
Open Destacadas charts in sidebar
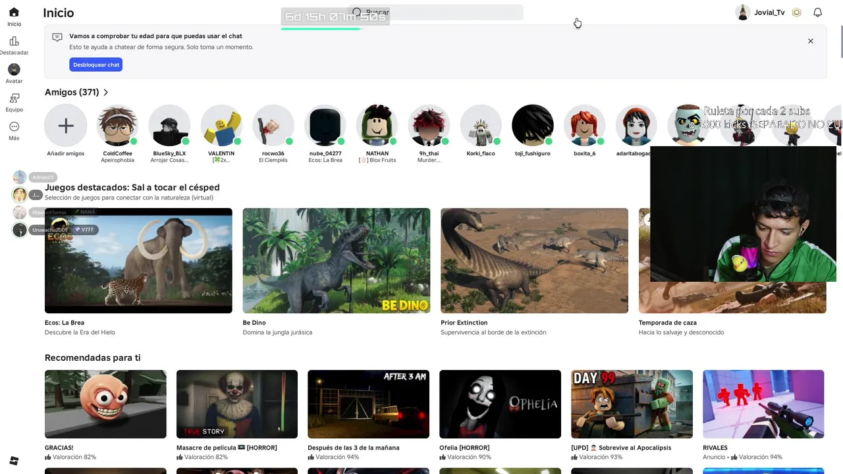pyautogui.click(x=14, y=45)
